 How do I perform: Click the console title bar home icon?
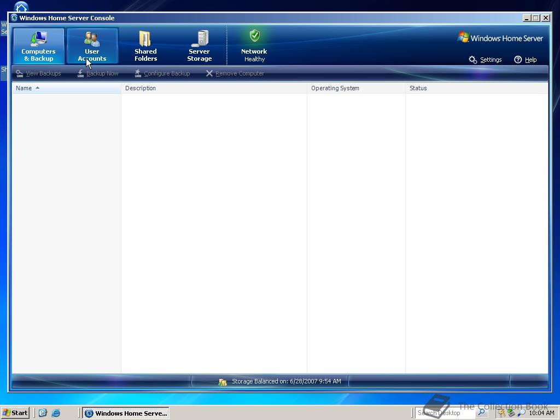(x=14, y=17)
